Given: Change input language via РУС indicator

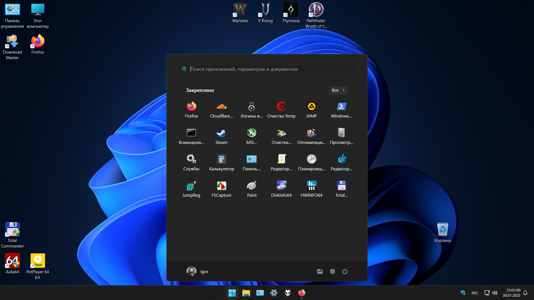Looking at the screenshot, I should pyautogui.click(x=475, y=293).
